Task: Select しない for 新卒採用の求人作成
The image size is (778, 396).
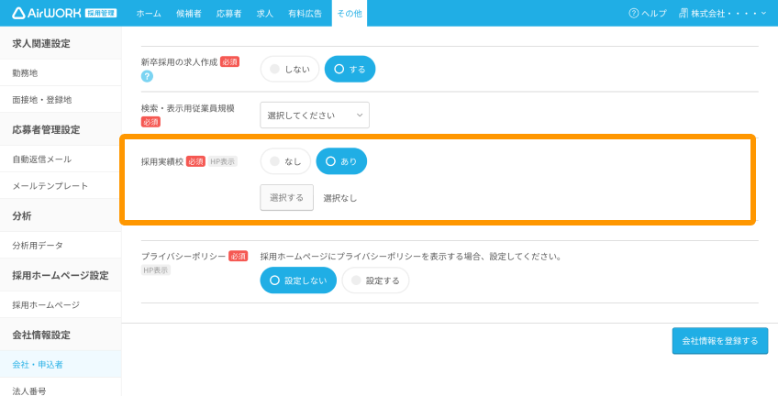Action: (x=290, y=69)
